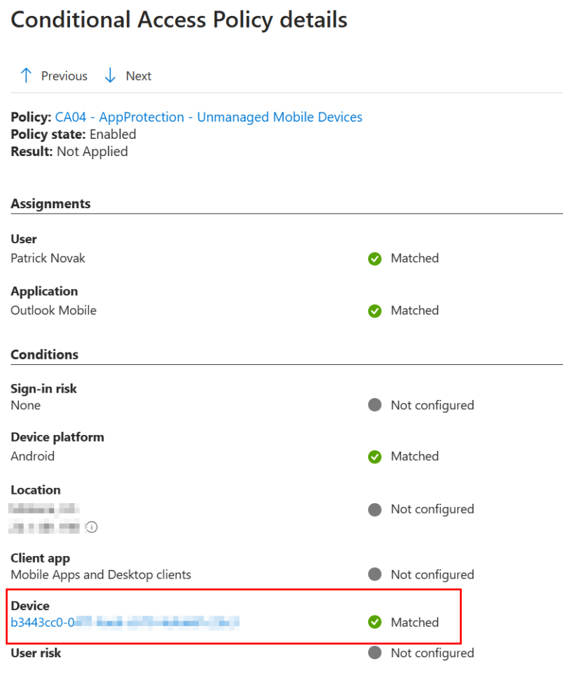Open the CA04 AppProtection policy link
The width and height of the screenshot is (563, 677).
(x=208, y=117)
